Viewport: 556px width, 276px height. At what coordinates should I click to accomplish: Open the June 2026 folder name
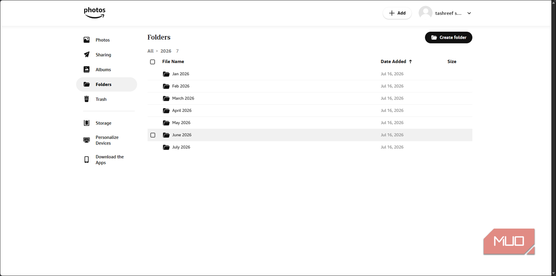coord(182,135)
